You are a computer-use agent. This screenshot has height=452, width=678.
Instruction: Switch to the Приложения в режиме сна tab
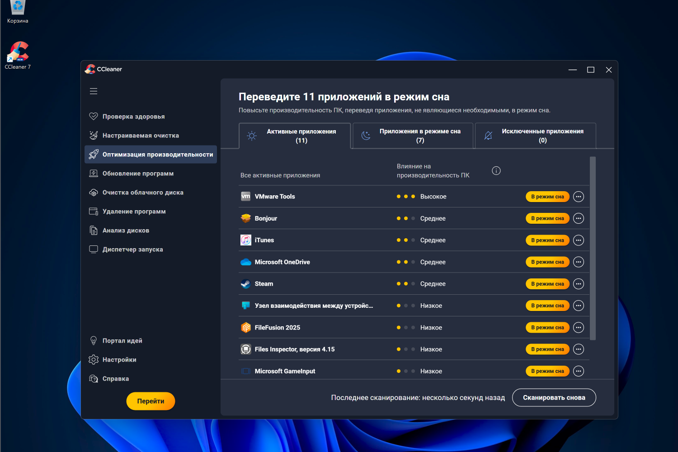(413, 136)
